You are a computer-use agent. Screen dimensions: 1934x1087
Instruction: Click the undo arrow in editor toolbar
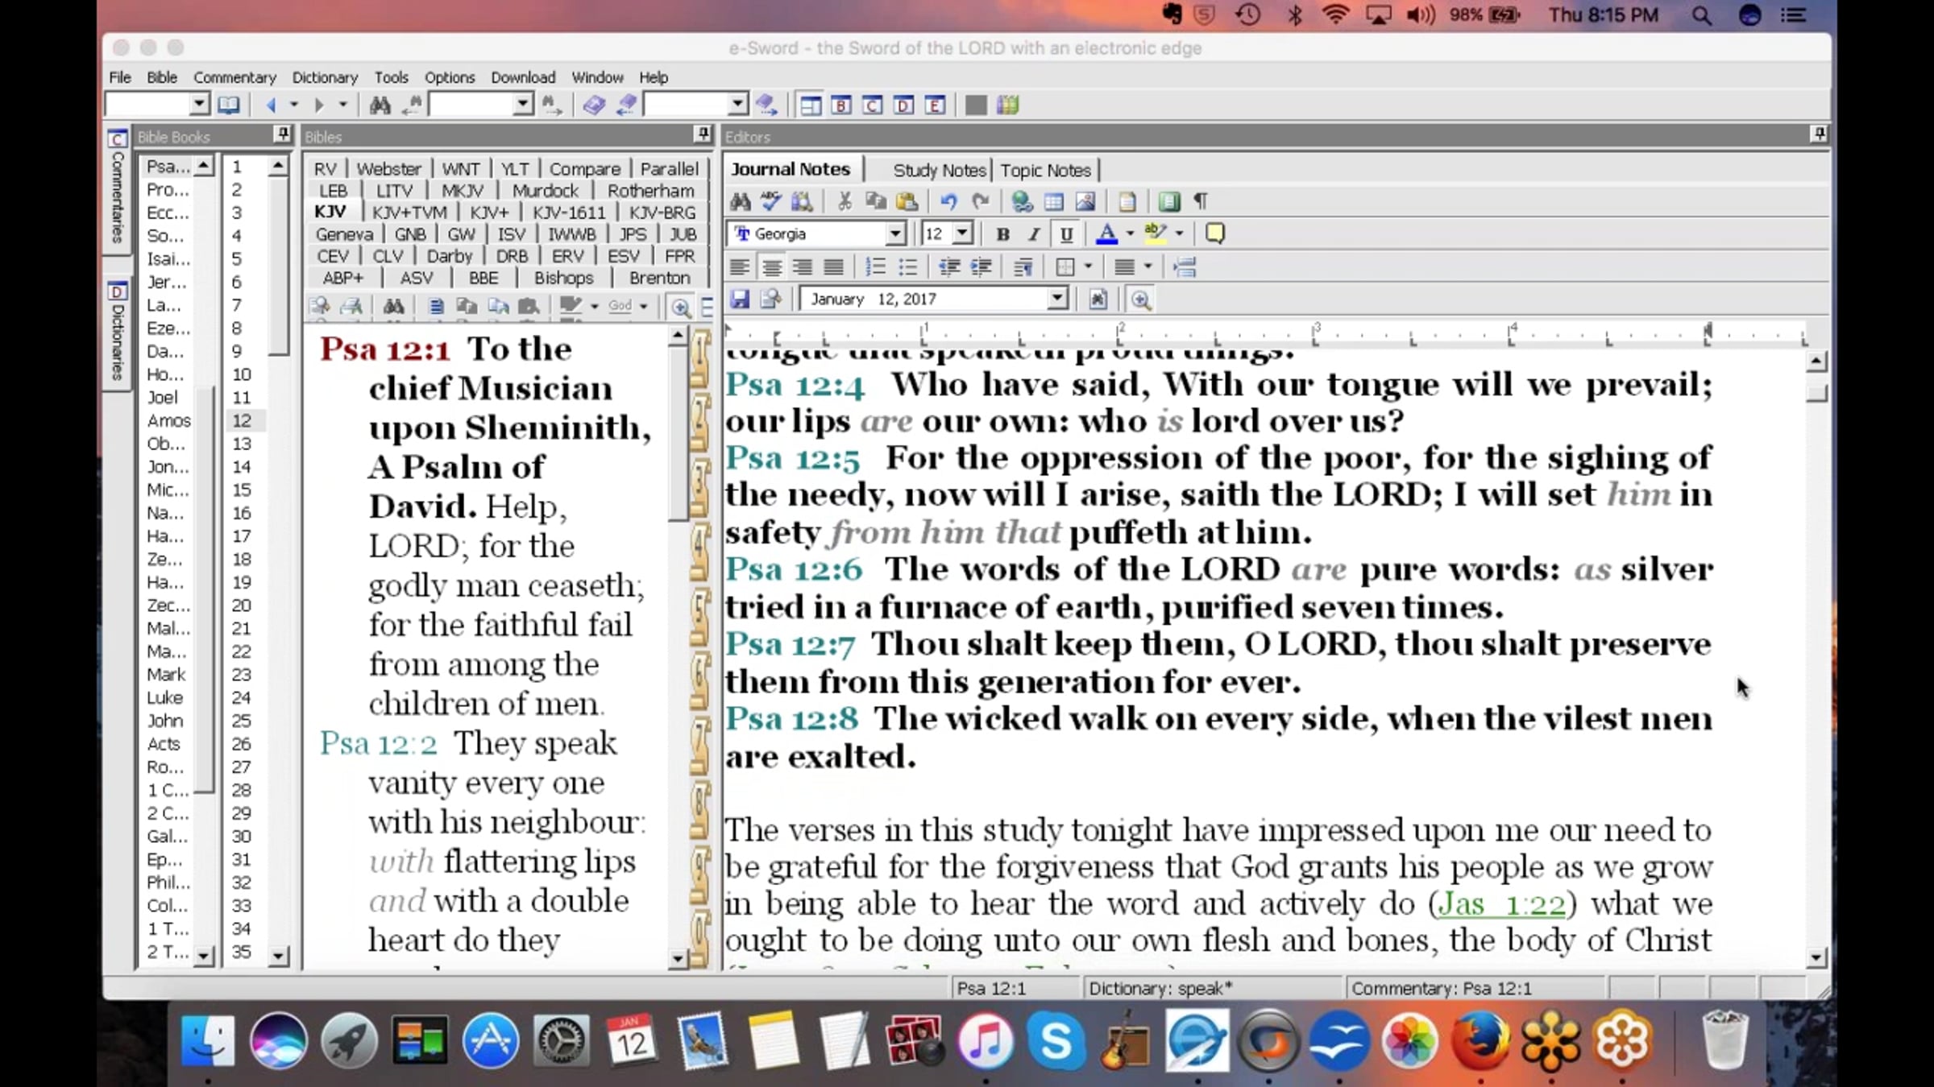click(948, 201)
